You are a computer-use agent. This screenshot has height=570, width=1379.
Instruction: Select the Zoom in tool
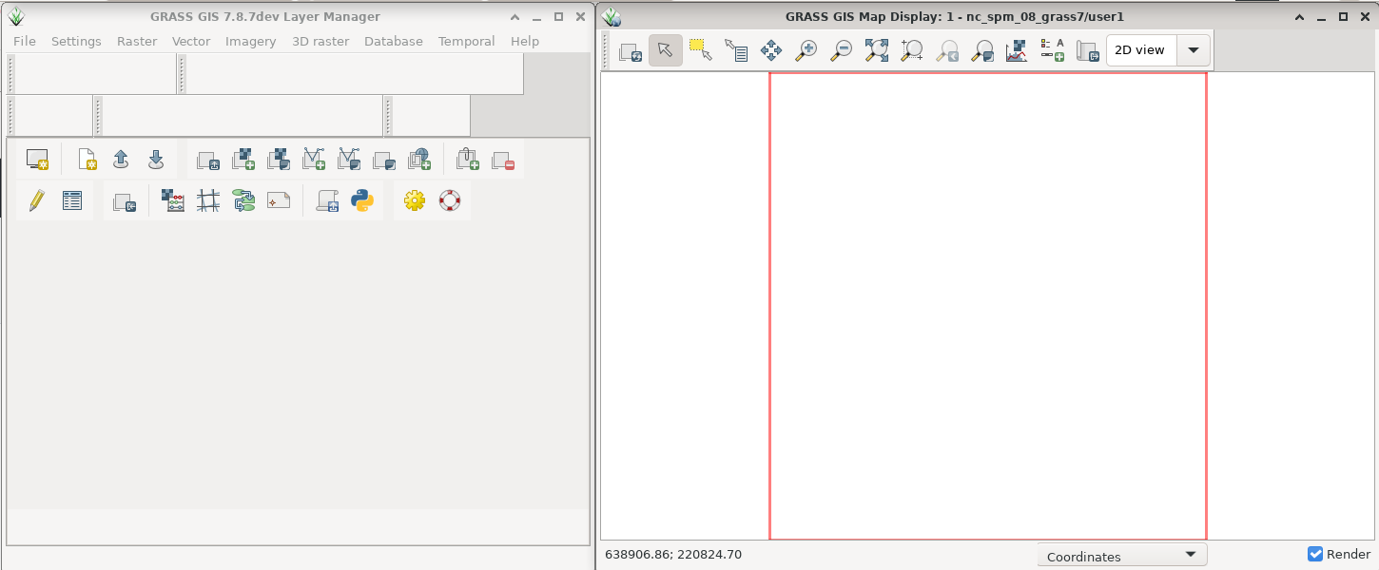click(x=806, y=51)
